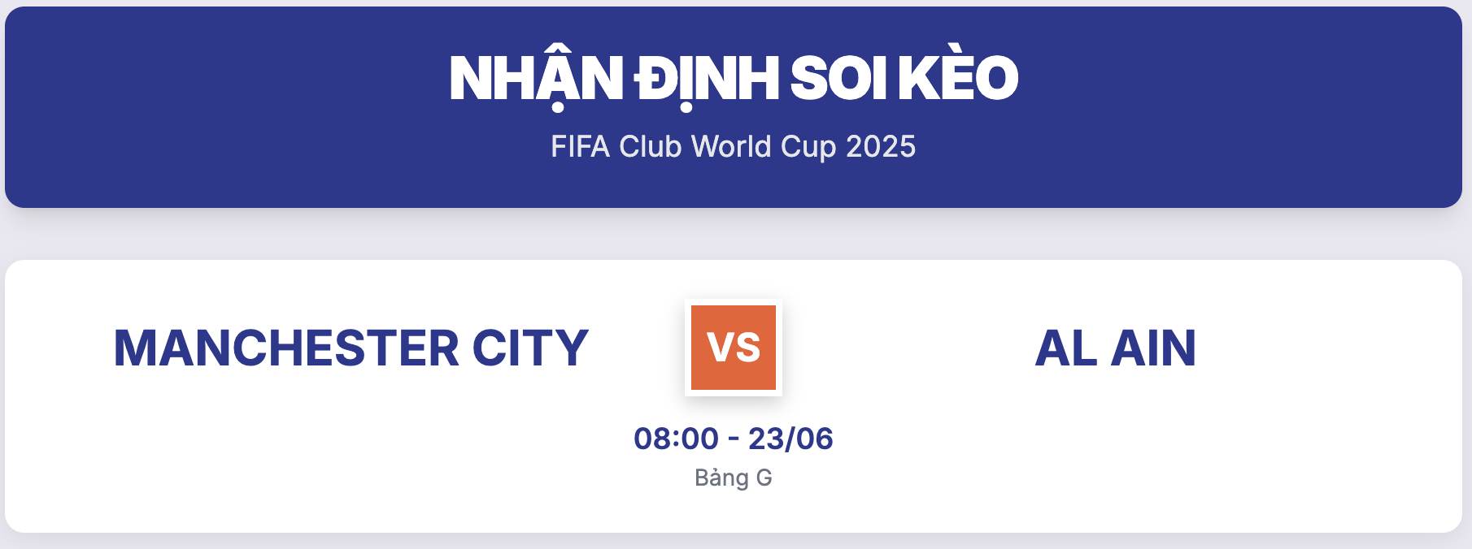Click the words World Cup in the subtitle
The width and height of the screenshot is (1472, 549).
pos(764,147)
